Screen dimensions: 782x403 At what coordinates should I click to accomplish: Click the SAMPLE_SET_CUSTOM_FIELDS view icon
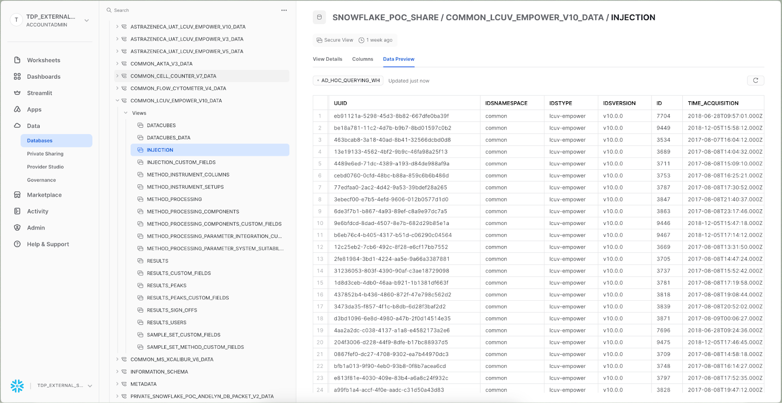pyautogui.click(x=140, y=335)
